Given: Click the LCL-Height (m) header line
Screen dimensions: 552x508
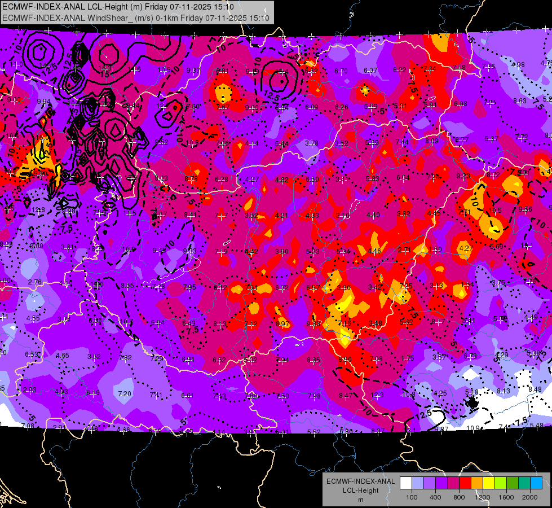Looking at the screenshot, I should pos(118,7).
